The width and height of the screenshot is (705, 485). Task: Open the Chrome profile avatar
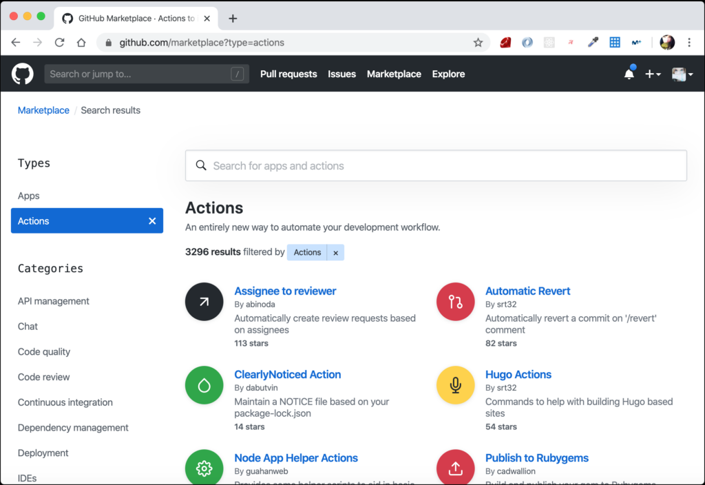pyautogui.click(x=667, y=42)
